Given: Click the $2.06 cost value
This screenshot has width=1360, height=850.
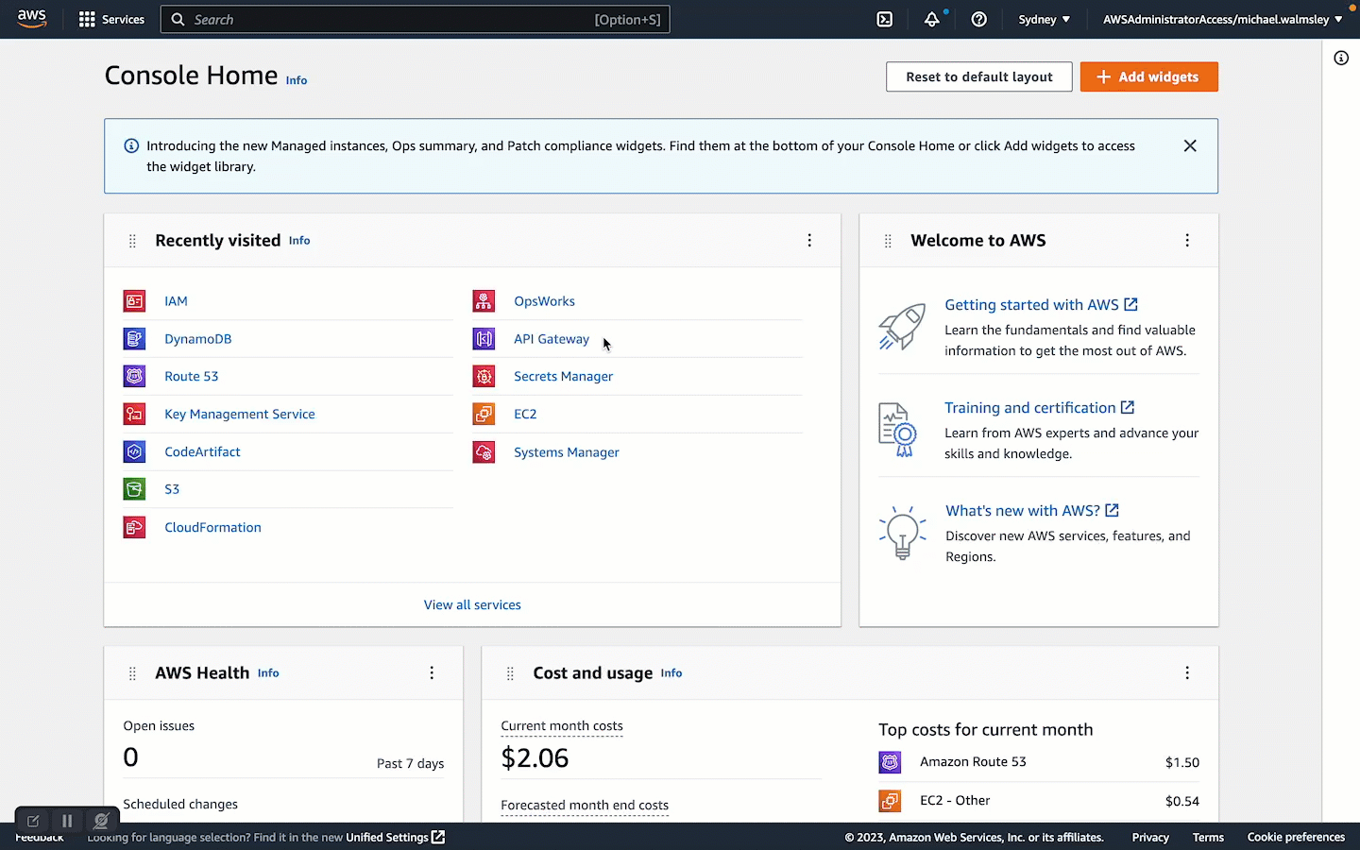Looking at the screenshot, I should click(x=535, y=757).
